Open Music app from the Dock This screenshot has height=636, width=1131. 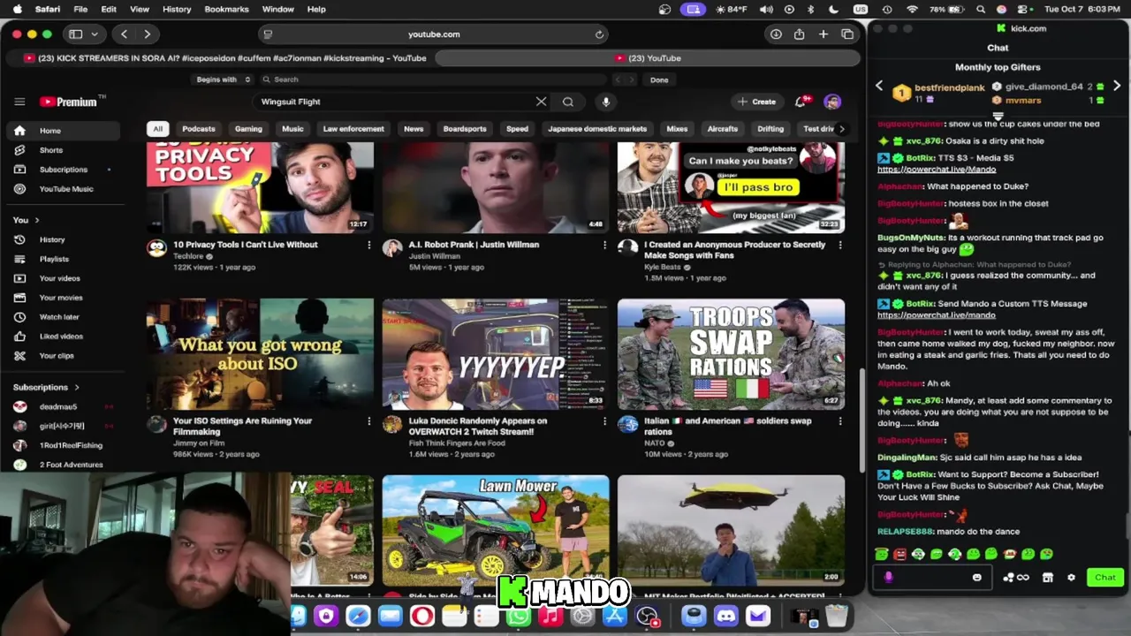tap(550, 616)
